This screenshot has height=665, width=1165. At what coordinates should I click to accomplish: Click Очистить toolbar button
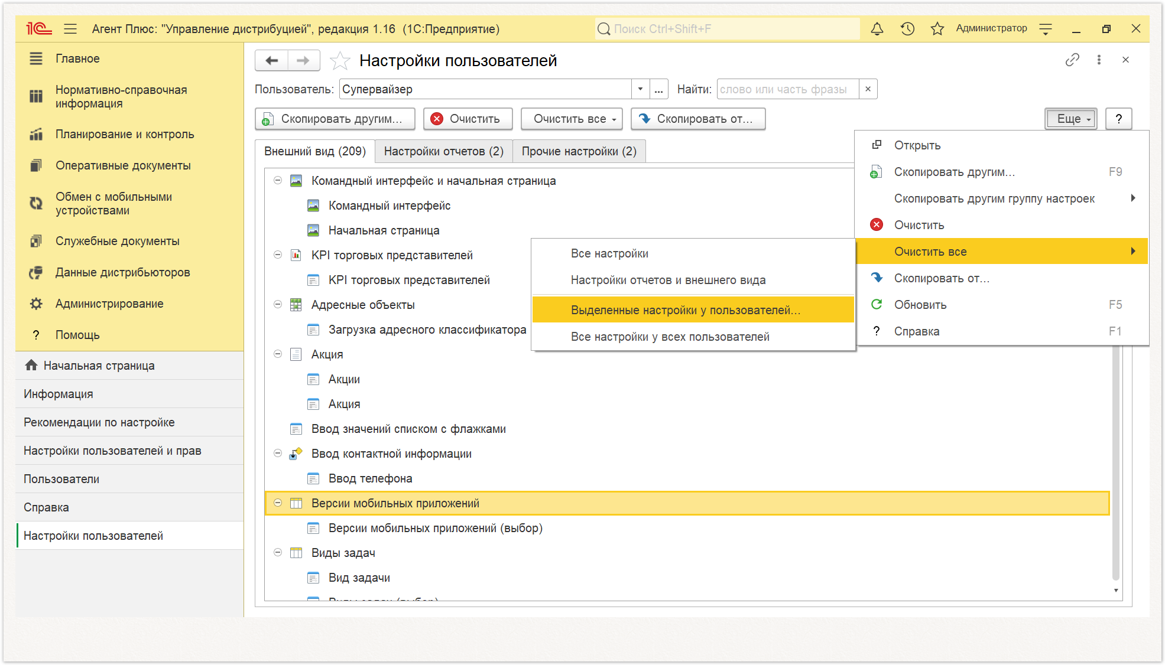[468, 119]
